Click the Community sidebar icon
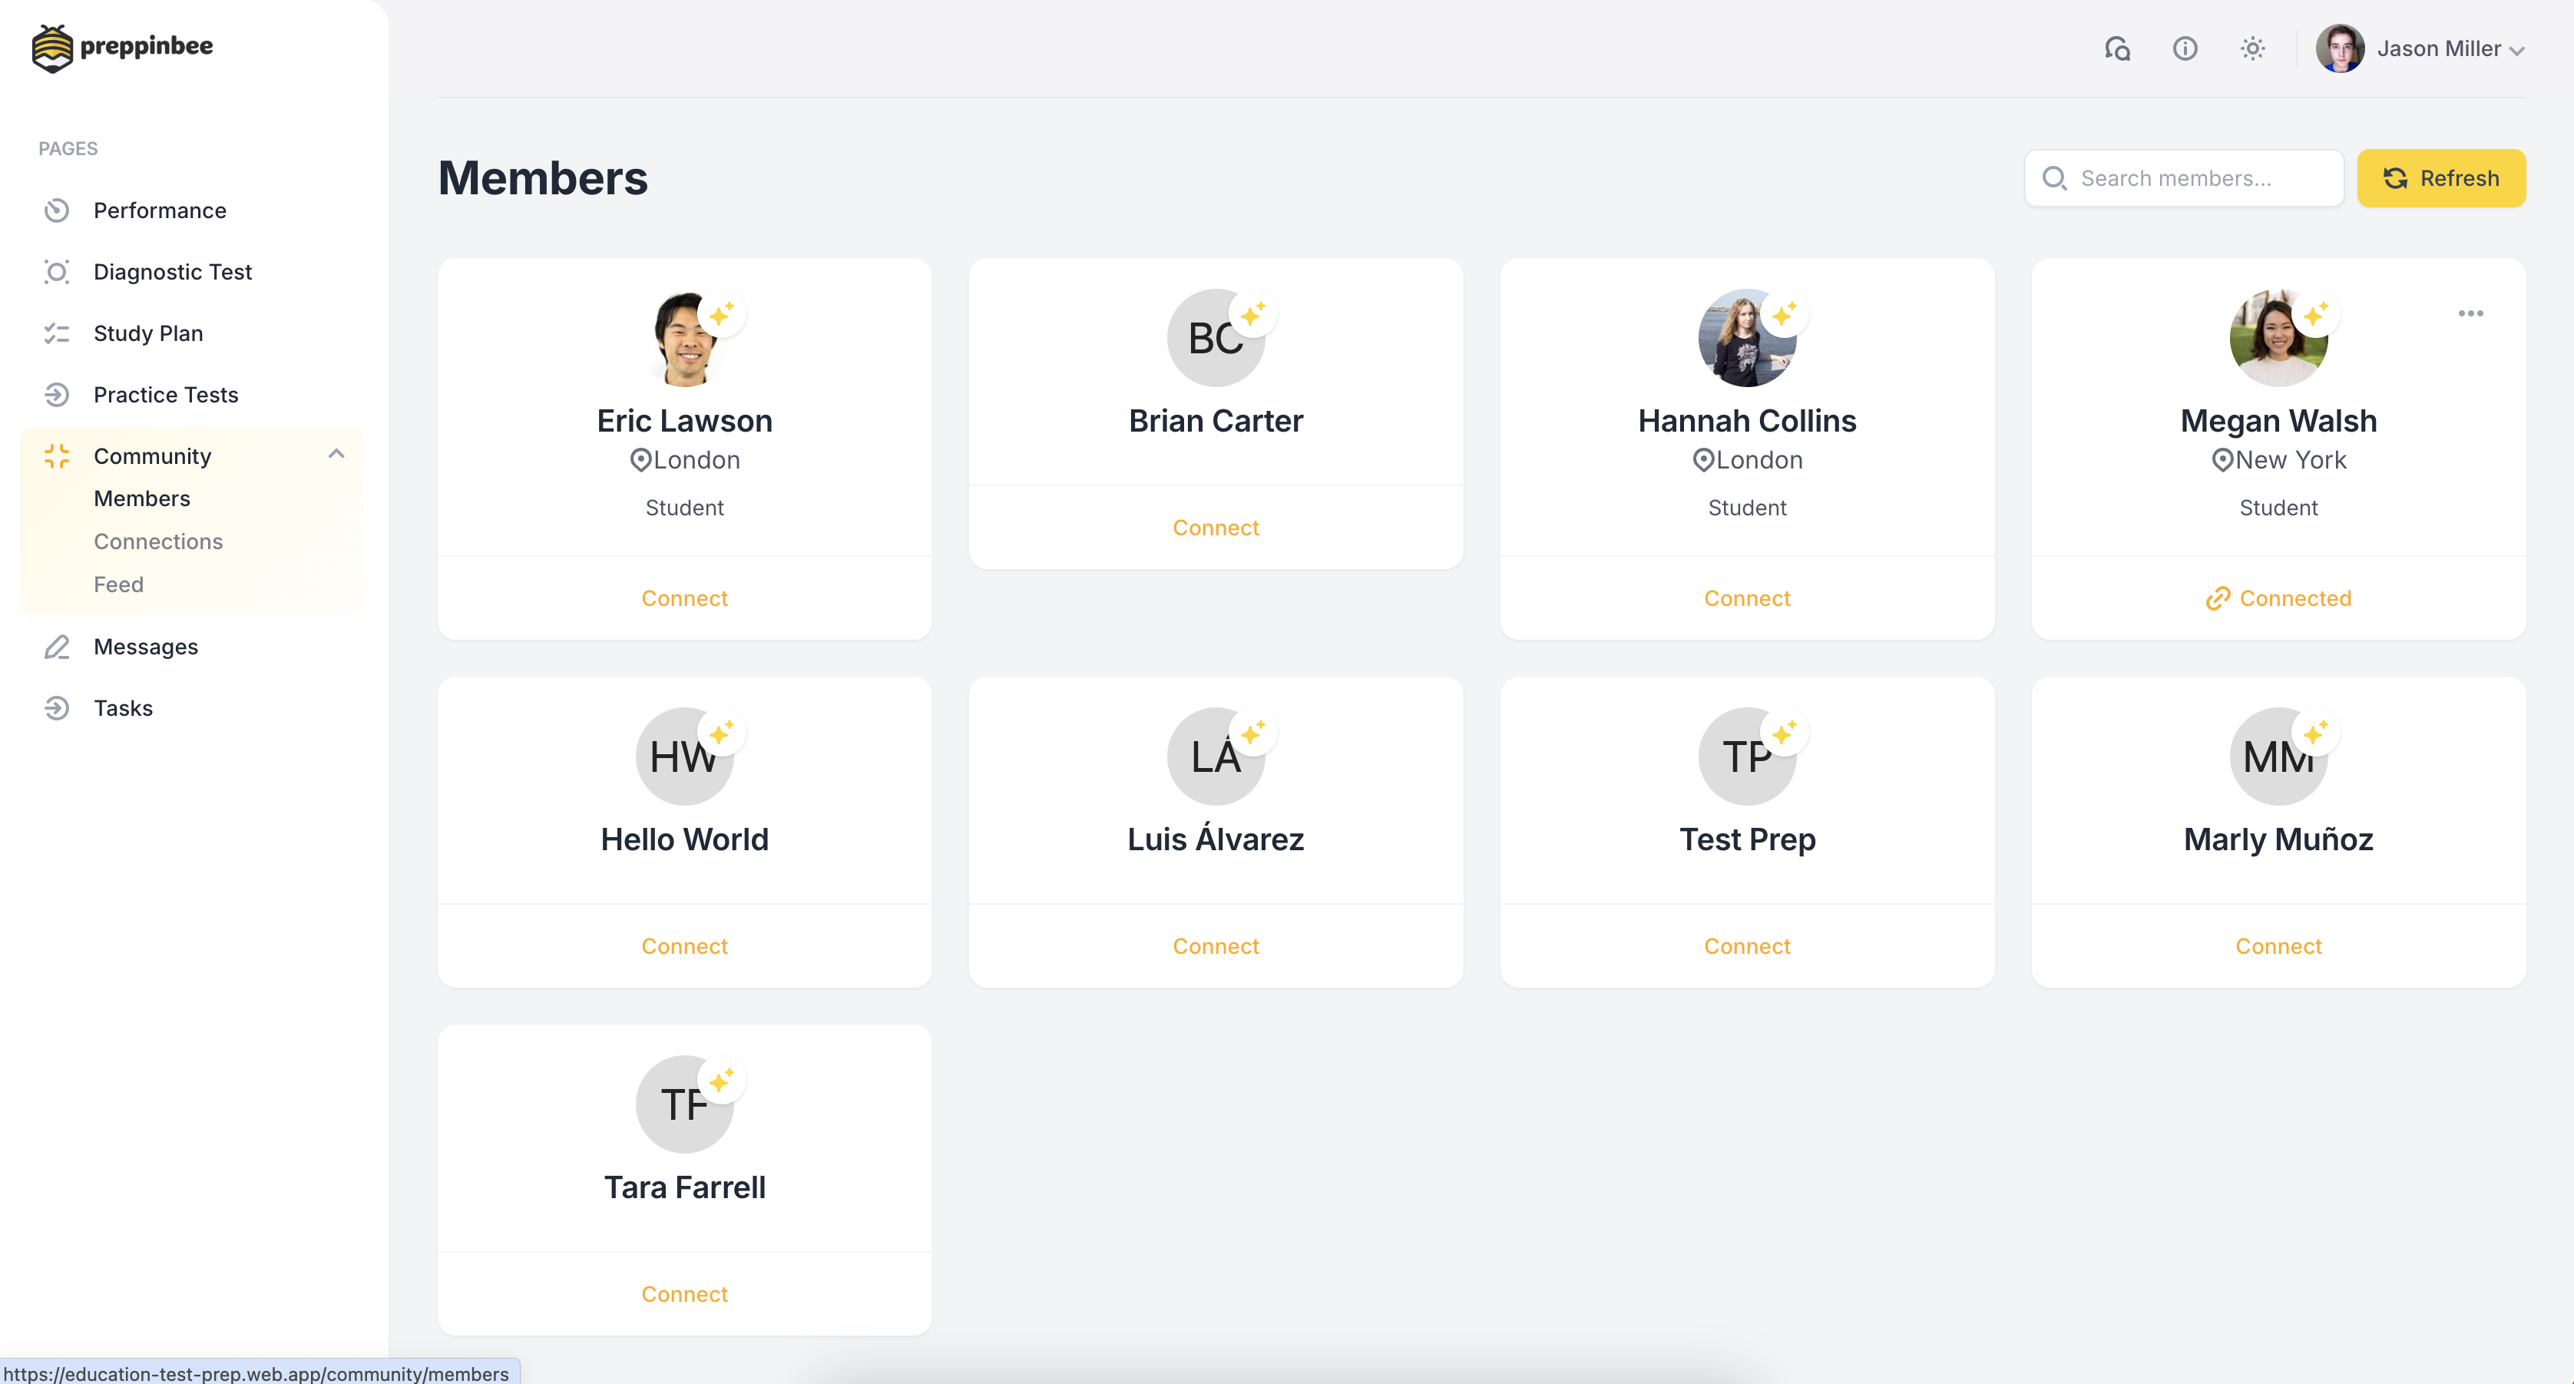Viewport: 2574px width, 1384px height. tap(57, 455)
